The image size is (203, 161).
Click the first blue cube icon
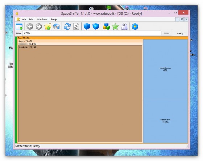pyautogui.click(x=87, y=26)
